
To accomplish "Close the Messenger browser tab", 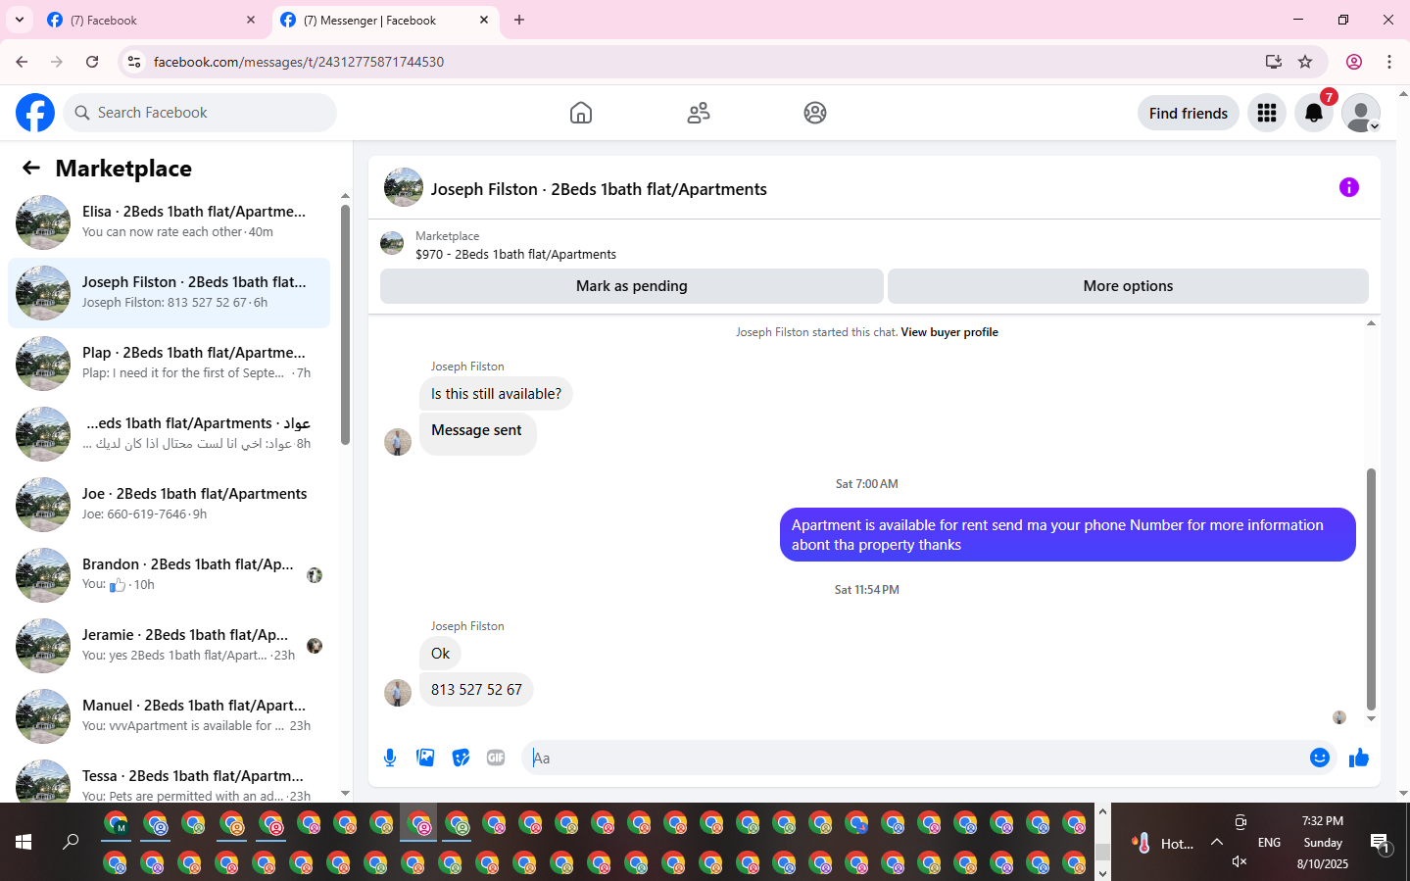I will click(x=484, y=20).
